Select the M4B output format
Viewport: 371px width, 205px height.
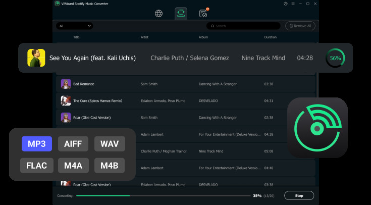click(x=110, y=166)
